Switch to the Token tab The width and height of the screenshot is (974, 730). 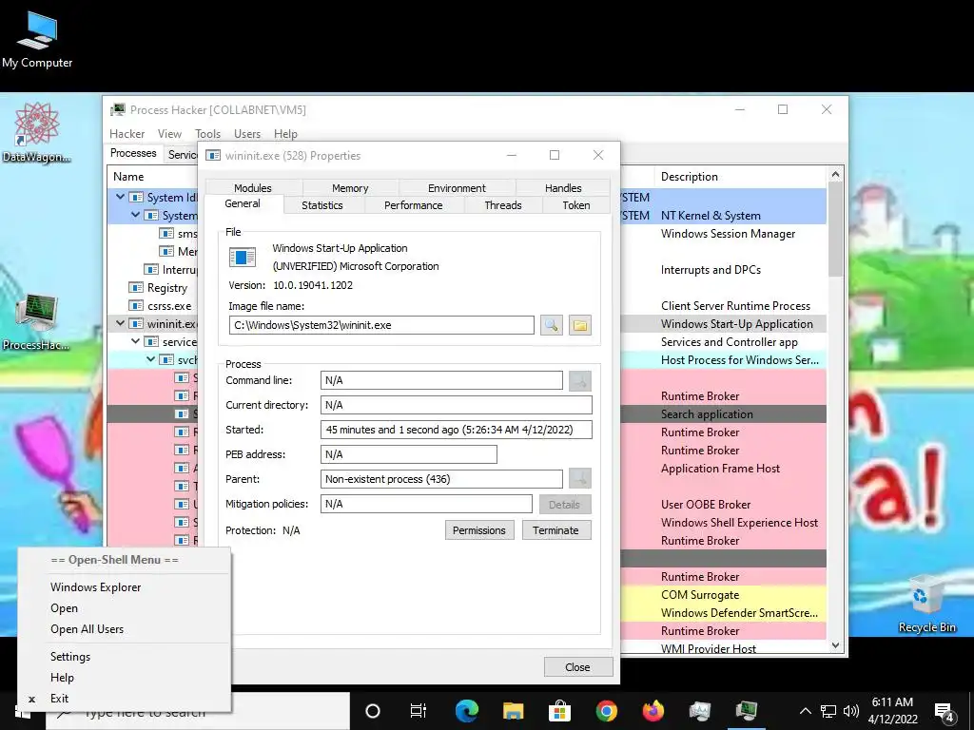575,205
